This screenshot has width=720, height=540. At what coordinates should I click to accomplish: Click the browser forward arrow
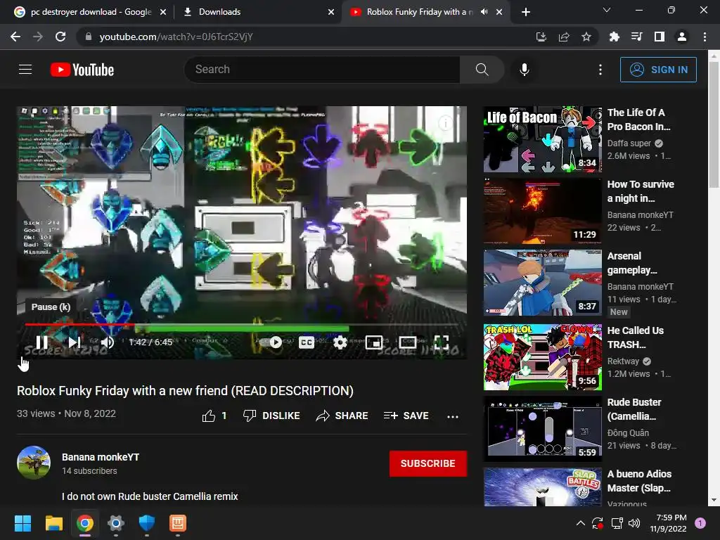click(x=38, y=37)
